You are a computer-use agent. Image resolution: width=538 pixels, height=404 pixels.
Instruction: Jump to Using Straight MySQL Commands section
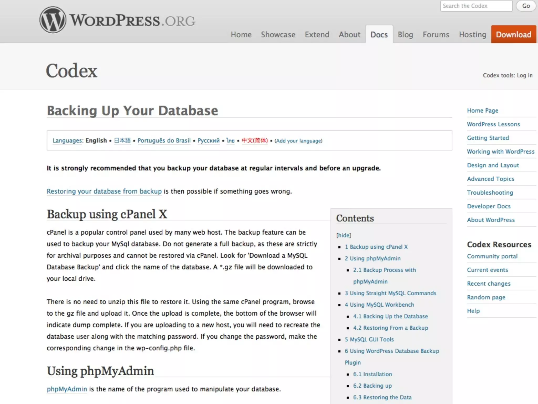(x=390, y=293)
